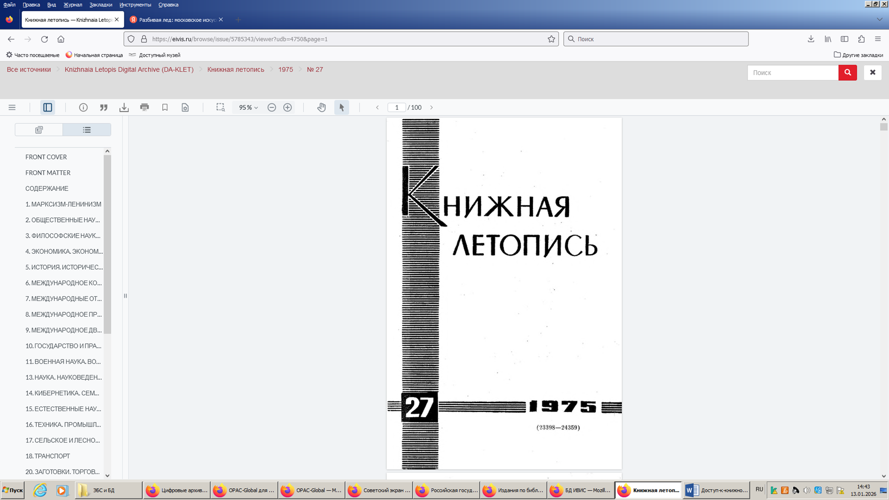The image size is (889, 500).
Task: Click the citation quote icon
Action: 104,107
